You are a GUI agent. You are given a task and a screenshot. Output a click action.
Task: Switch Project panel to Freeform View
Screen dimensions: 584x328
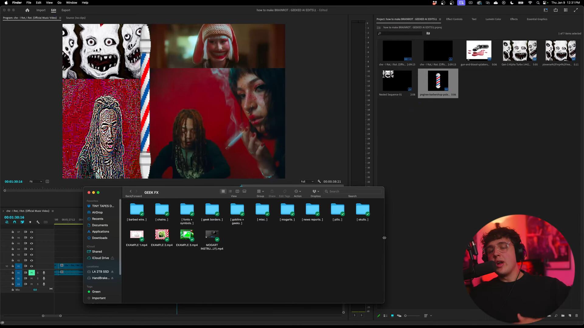pos(399,316)
